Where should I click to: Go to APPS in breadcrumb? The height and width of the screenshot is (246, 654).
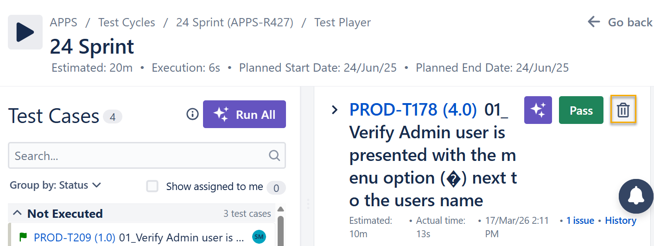(63, 22)
